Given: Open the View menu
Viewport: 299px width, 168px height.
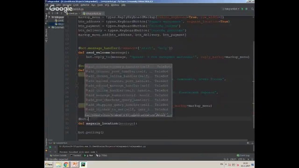Looking at the screenshot, I should (x=58, y=5).
